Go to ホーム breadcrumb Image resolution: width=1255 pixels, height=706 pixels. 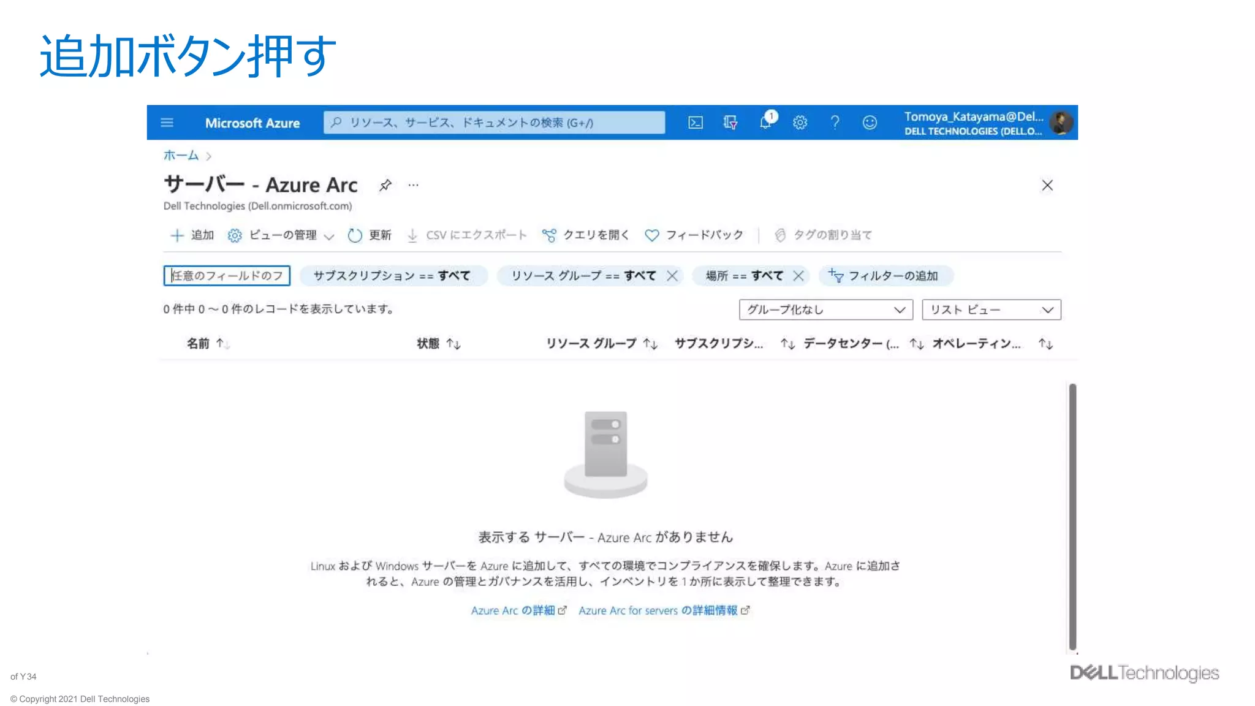click(x=181, y=156)
